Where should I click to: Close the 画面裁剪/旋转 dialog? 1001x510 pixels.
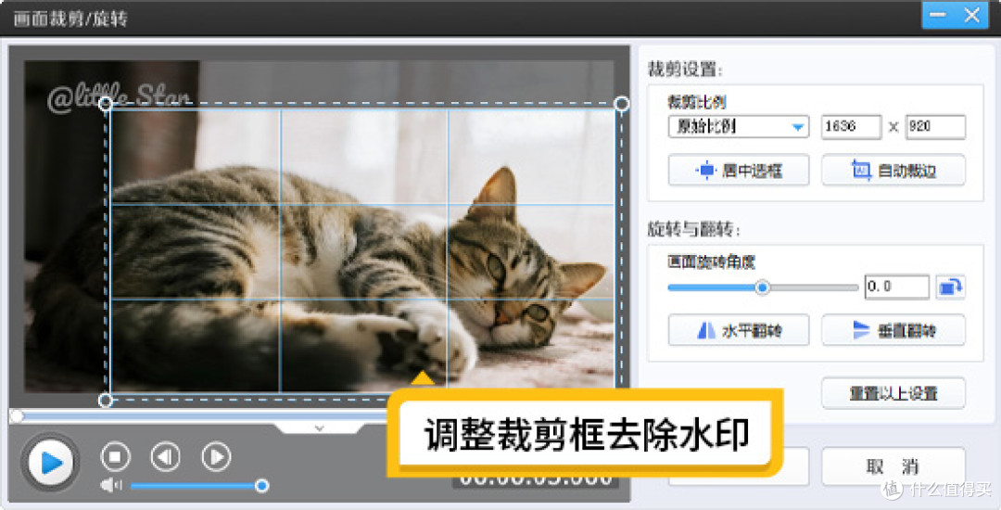972,16
